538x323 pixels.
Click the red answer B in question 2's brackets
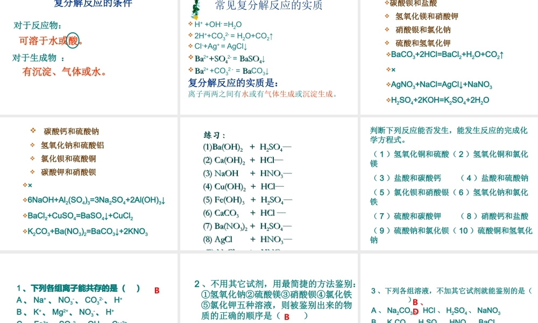point(287,317)
